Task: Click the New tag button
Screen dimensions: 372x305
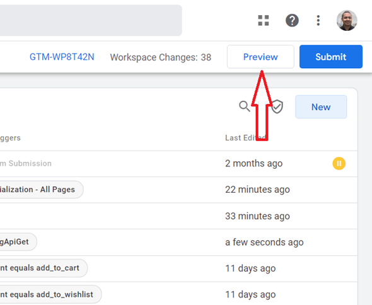Action: coord(321,107)
